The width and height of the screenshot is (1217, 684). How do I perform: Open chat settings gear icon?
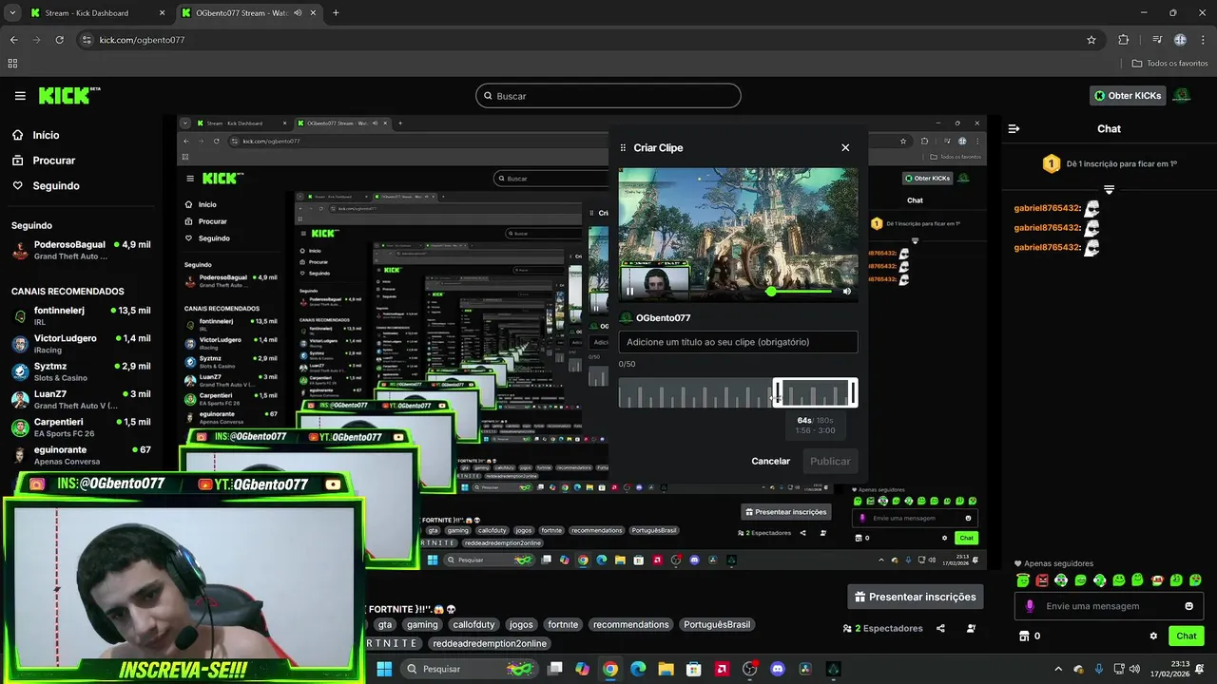(1153, 636)
